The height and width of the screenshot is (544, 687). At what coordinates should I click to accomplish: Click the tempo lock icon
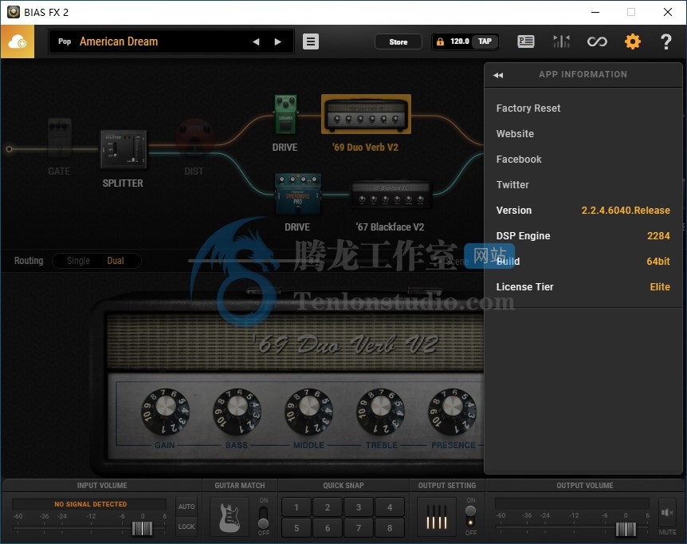(440, 41)
